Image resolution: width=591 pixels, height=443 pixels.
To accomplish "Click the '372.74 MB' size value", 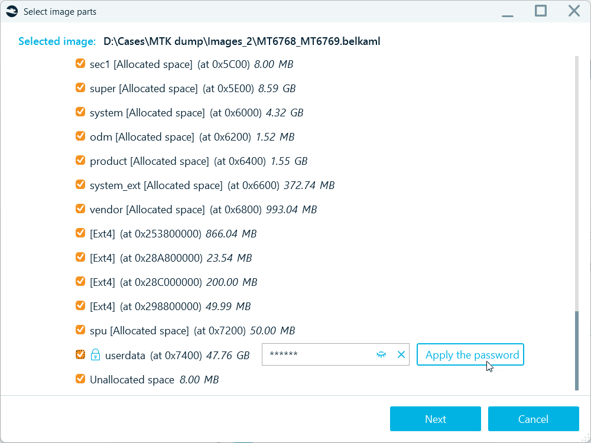I will point(309,185).
